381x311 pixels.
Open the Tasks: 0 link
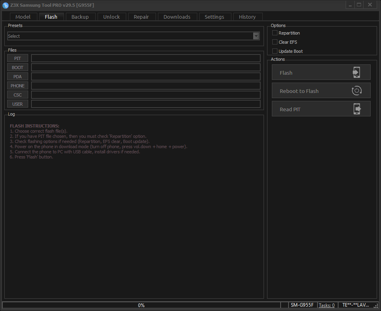327,305
